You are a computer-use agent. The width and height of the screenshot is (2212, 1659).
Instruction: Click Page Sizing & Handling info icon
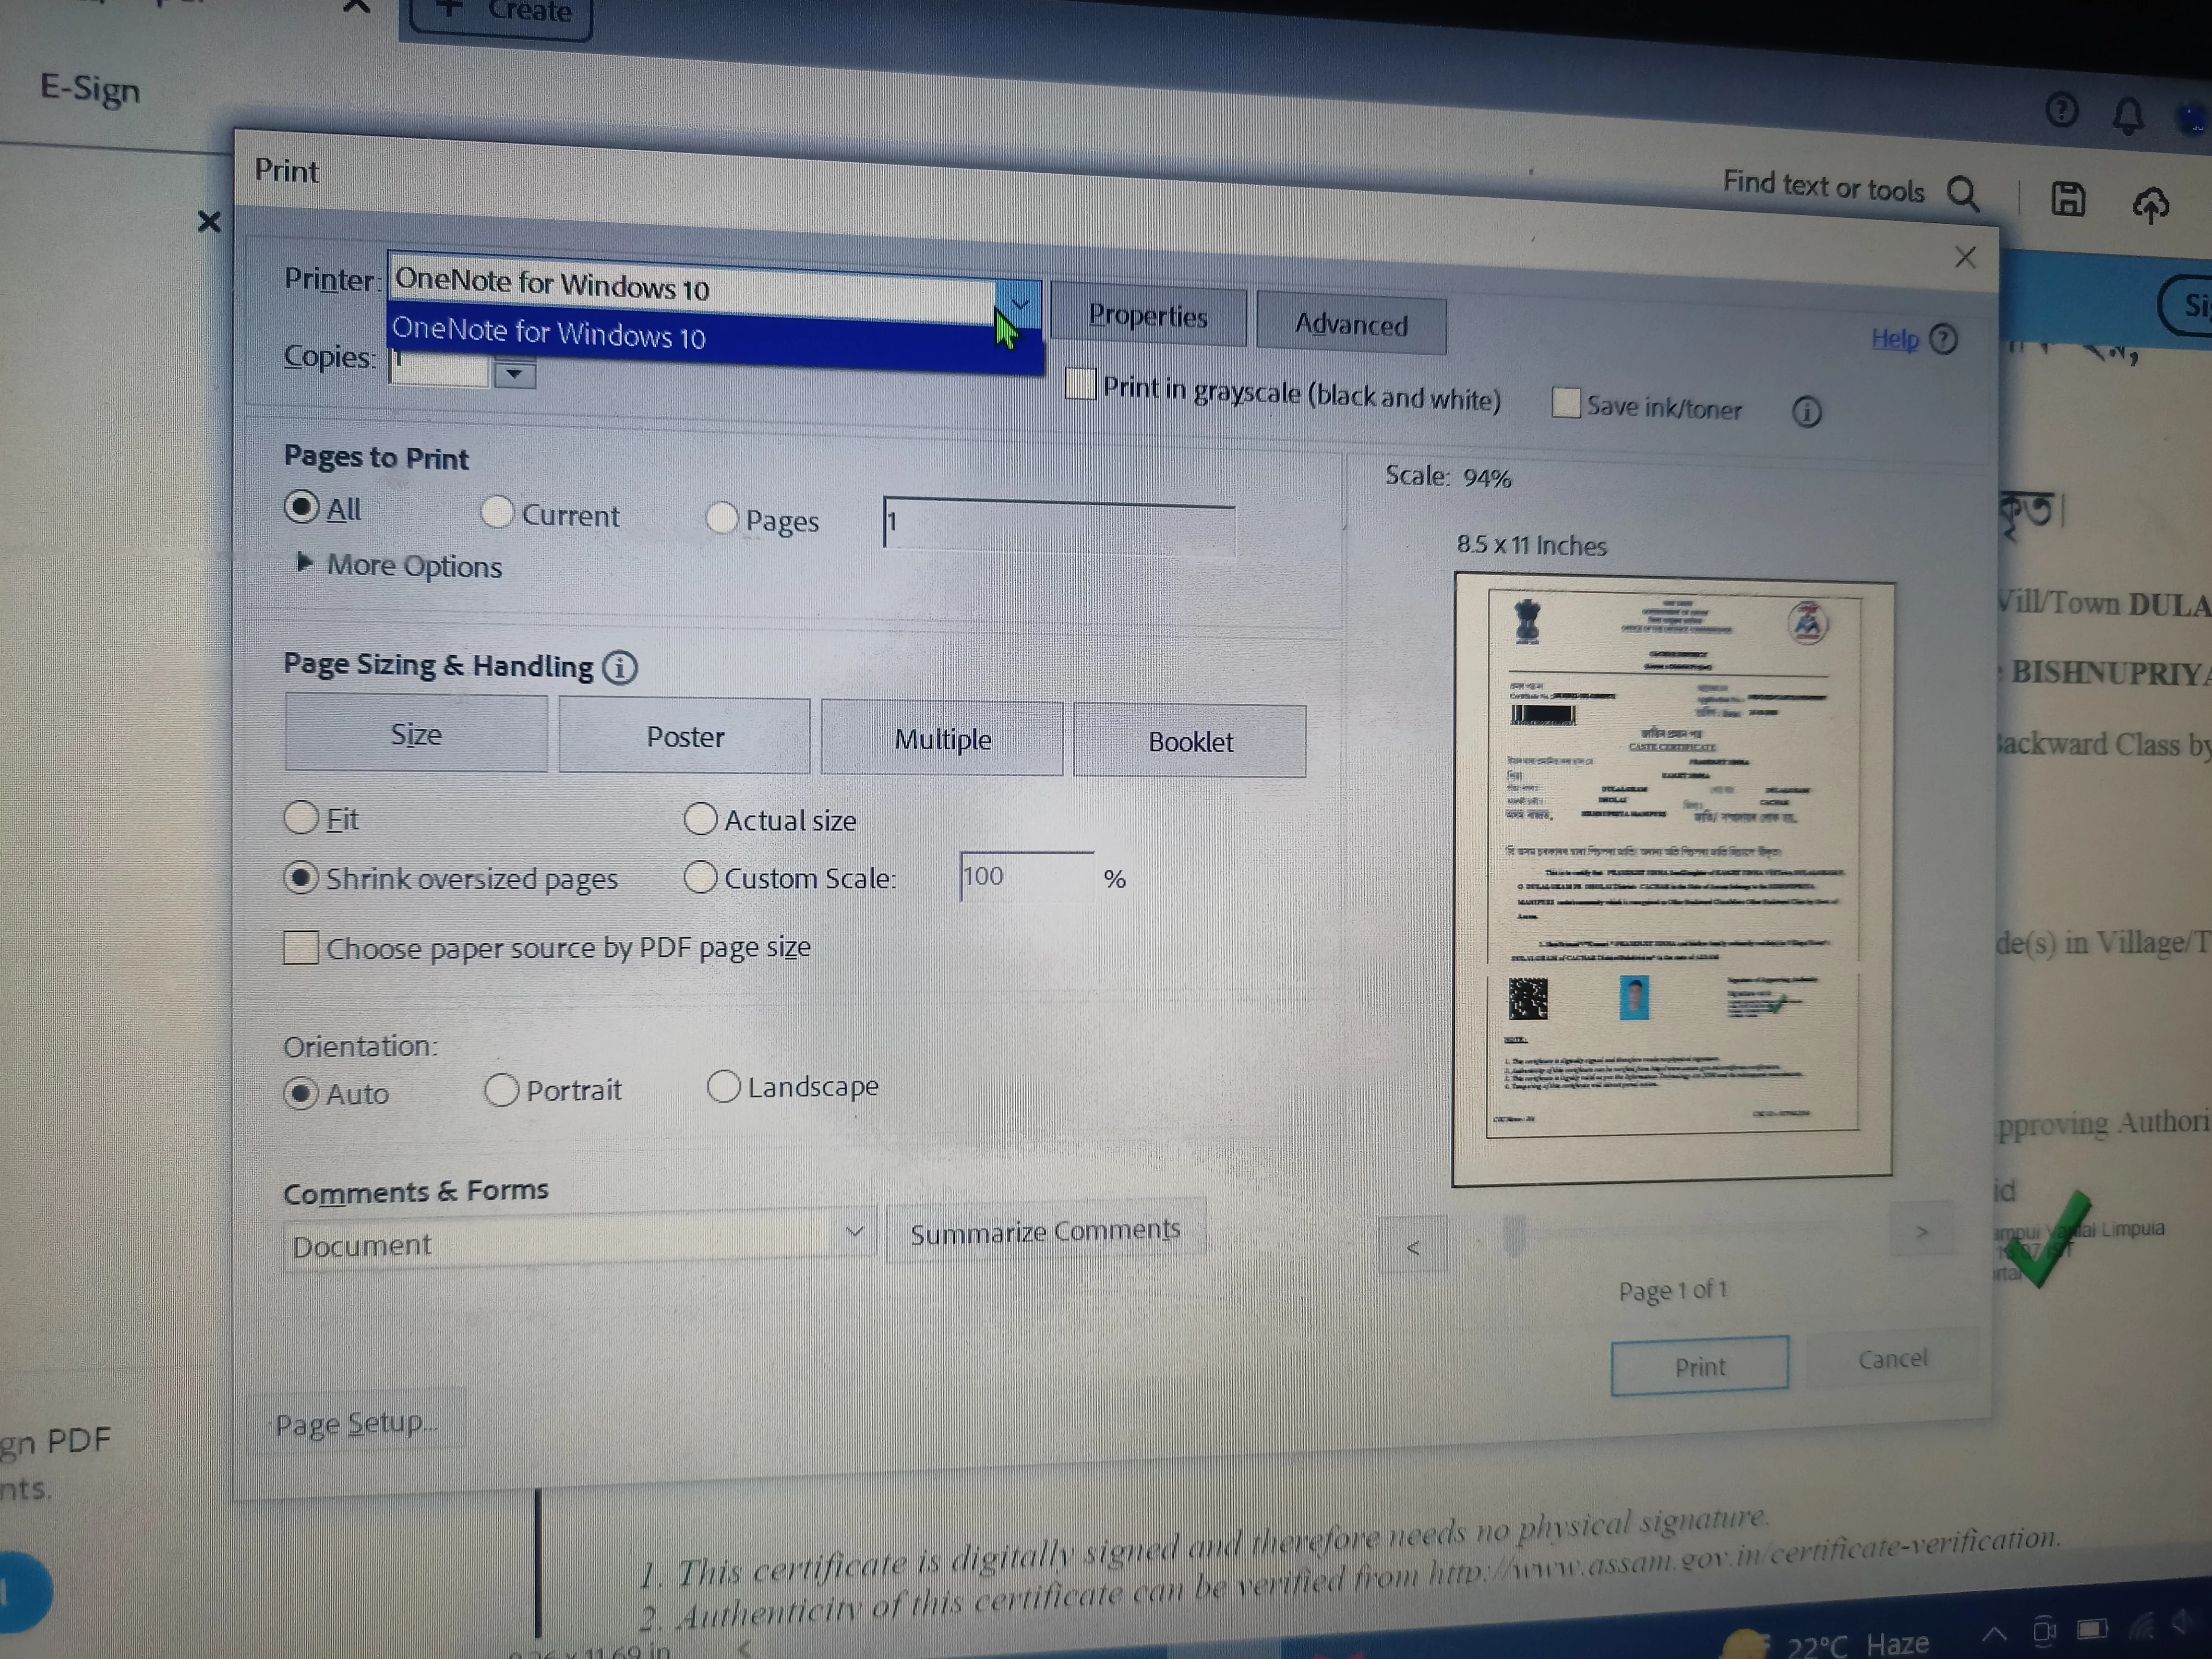620,668
